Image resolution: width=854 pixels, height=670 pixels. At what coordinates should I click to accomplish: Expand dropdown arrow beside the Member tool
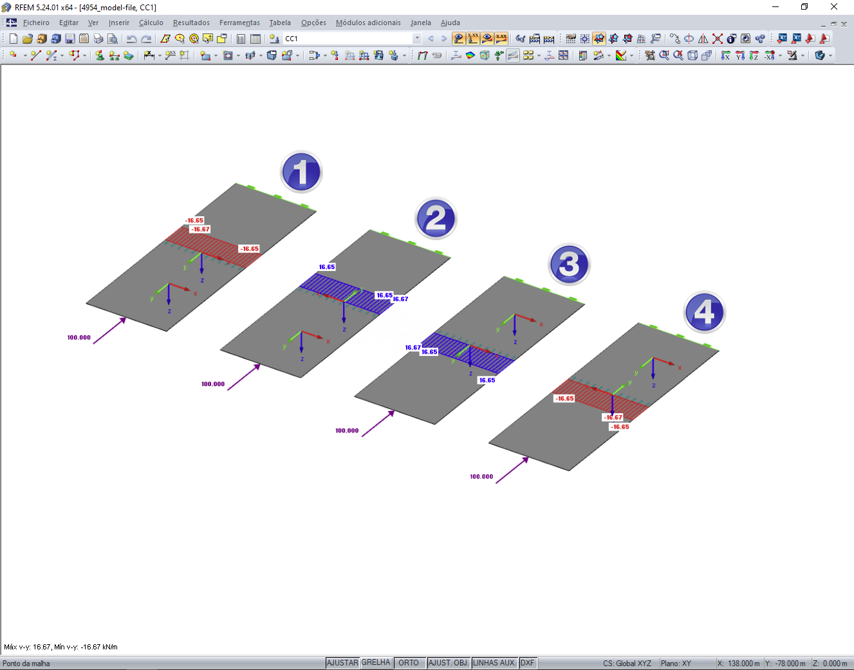tap(62, 55)
